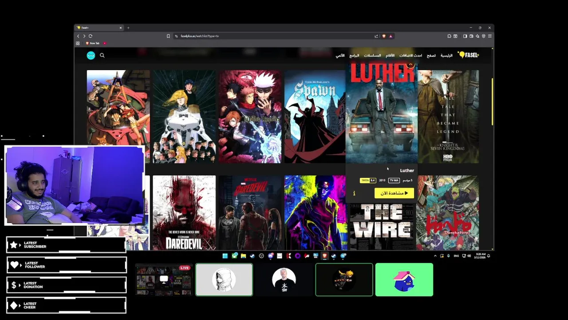The height and width of the screenshot is (320, 568).
Task: Open the Daredevil with Punisher poster
Action: tap(250, 213)
